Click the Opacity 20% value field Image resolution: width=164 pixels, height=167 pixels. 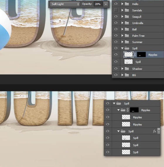[98, 4]
